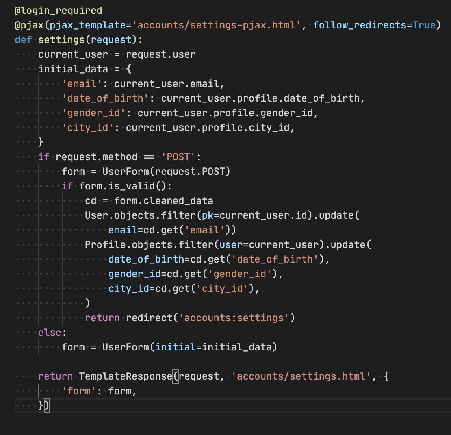Viewport: 451px width, 435px height.
Task: Click the True value after follow_redirects
Action: coord(424,25)
